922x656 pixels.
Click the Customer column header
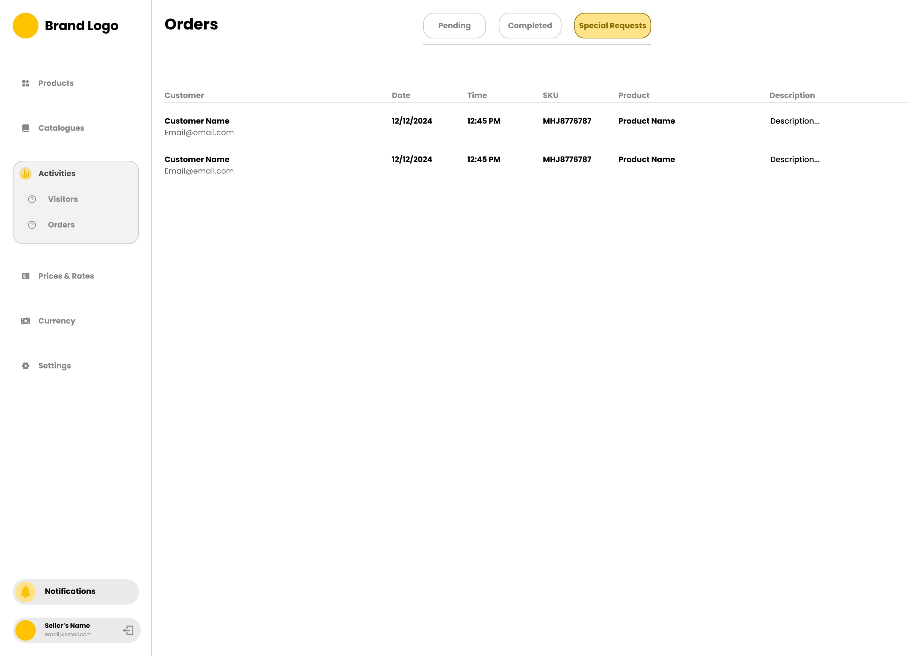pyautogui.click(x=184, y=95)
